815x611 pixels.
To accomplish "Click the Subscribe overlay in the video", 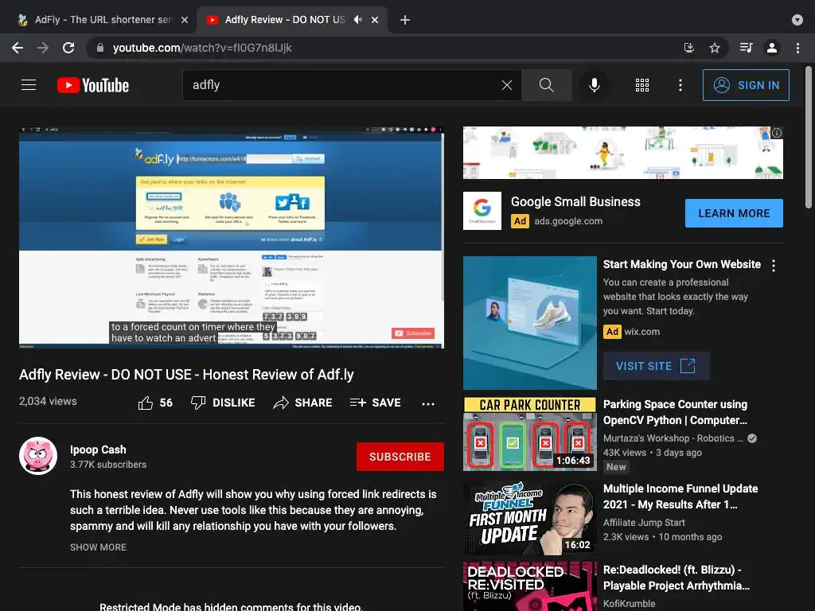I will 413,333.
